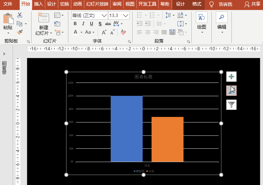Click the 共享 share button
Image resolution: width=263 pixels, height=185 pixels.
pos(253,4)
